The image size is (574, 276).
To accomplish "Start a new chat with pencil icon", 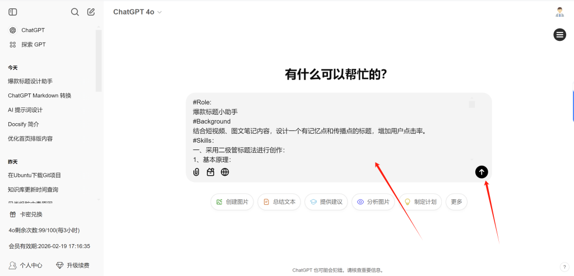I will coord(91,12).
